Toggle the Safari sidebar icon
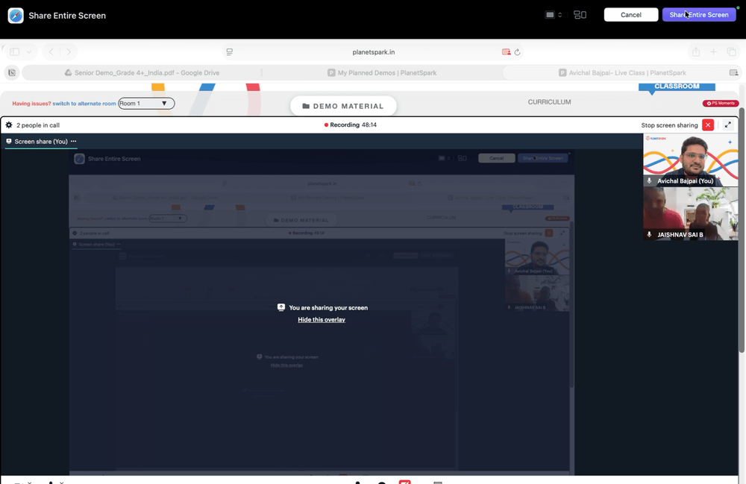The width and height of the screenshot is (746, 484). [x=15, y=51]
